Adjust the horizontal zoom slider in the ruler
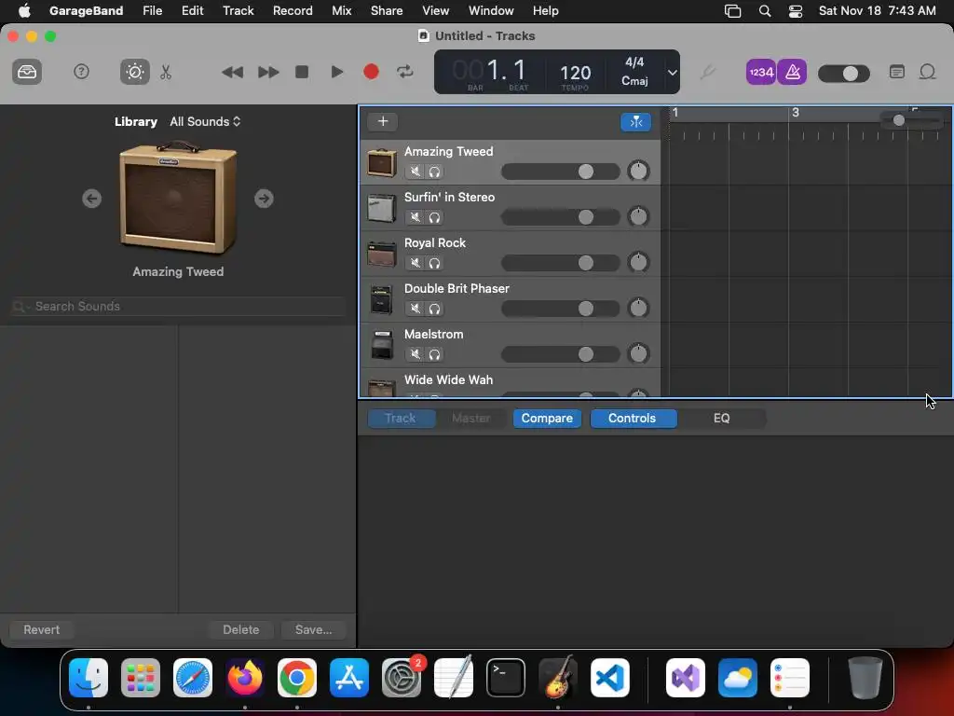Viewport: 954px width, 716px height. click(x=912, y=120)
